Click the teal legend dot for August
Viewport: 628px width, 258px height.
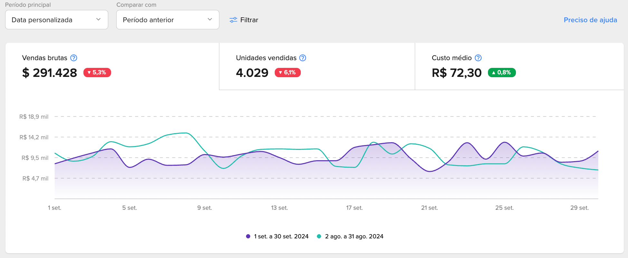point(319,236)
